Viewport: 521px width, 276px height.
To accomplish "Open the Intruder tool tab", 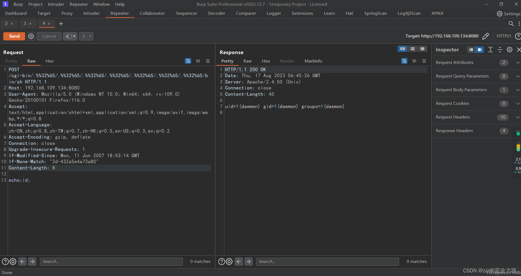I will [91, 13].
